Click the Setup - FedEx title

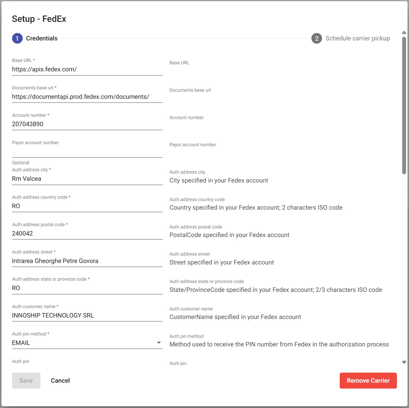tap(39, 19)
